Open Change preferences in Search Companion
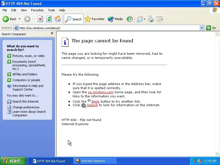 [x=26, y=107]
